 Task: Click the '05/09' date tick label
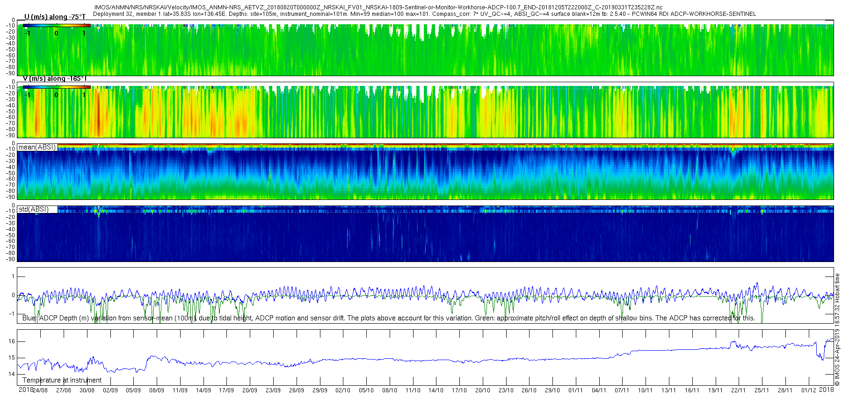(x=133, y=390)
